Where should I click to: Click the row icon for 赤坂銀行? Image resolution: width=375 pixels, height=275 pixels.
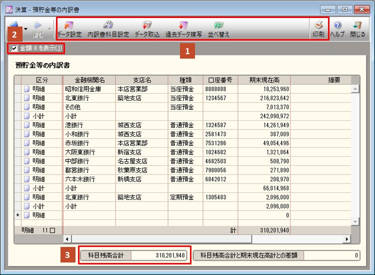pos(27,143)
